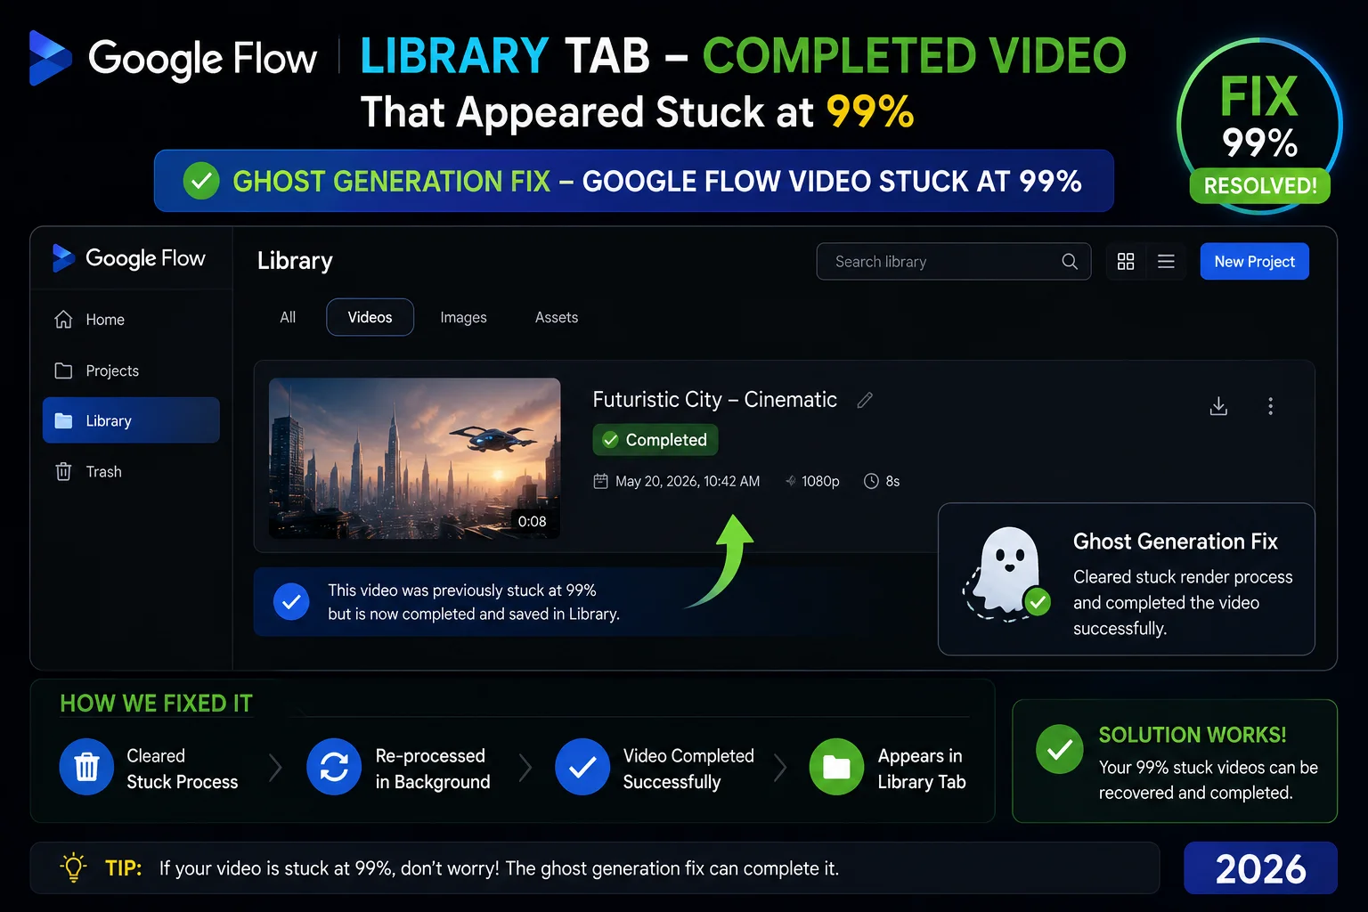Click the green check in banner
This screenshot has height=912, width=1368.
tap(201, 181)
